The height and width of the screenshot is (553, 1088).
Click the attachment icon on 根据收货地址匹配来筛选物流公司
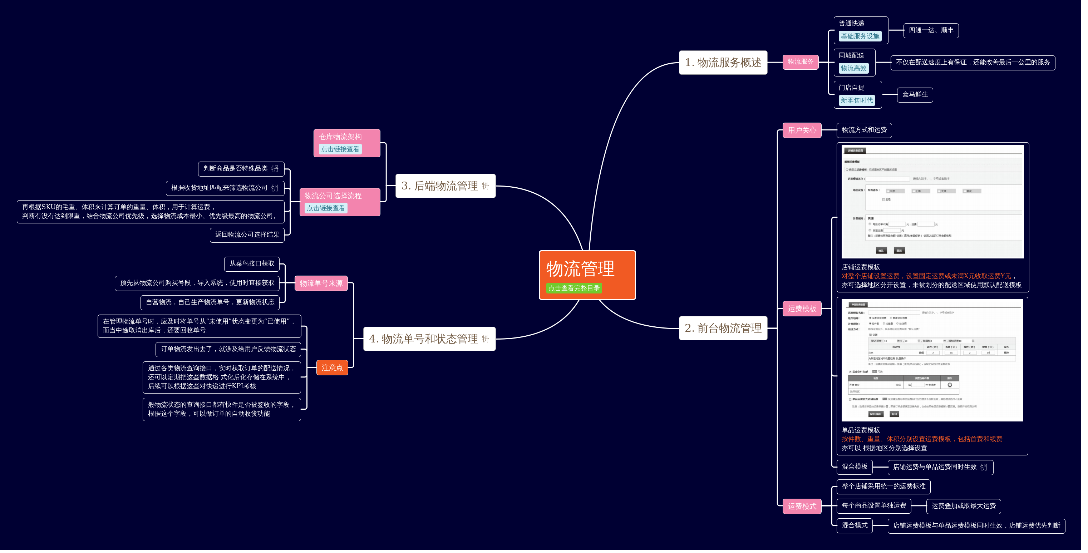275,188
